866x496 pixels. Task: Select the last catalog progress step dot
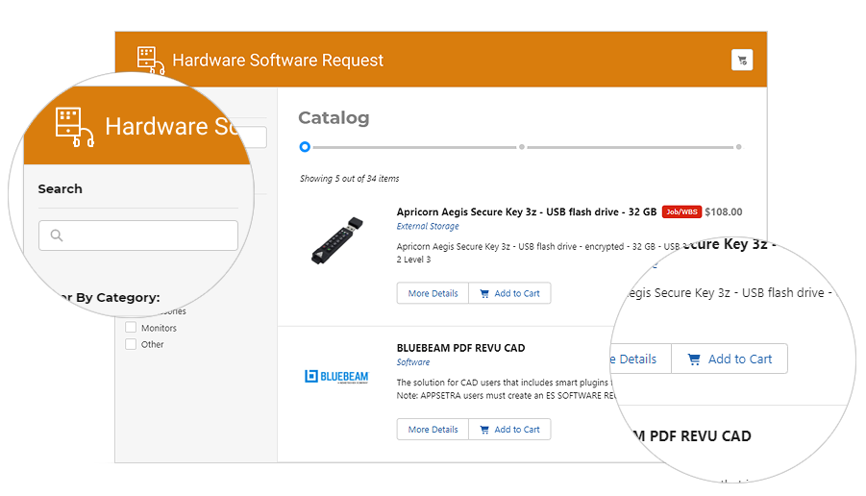pyautogui.click(x=738, y=147)
